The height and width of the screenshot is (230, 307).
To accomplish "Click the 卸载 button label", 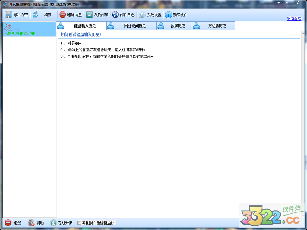I will (x=41, y=223).
